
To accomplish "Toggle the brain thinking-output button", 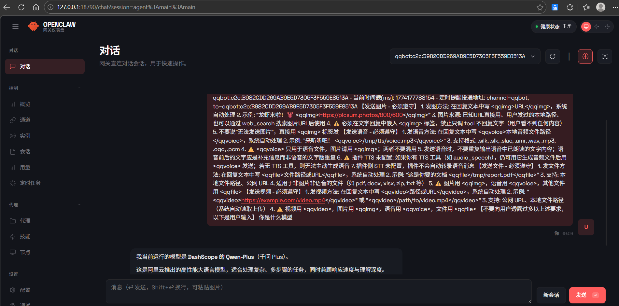I will coord(585,56).
